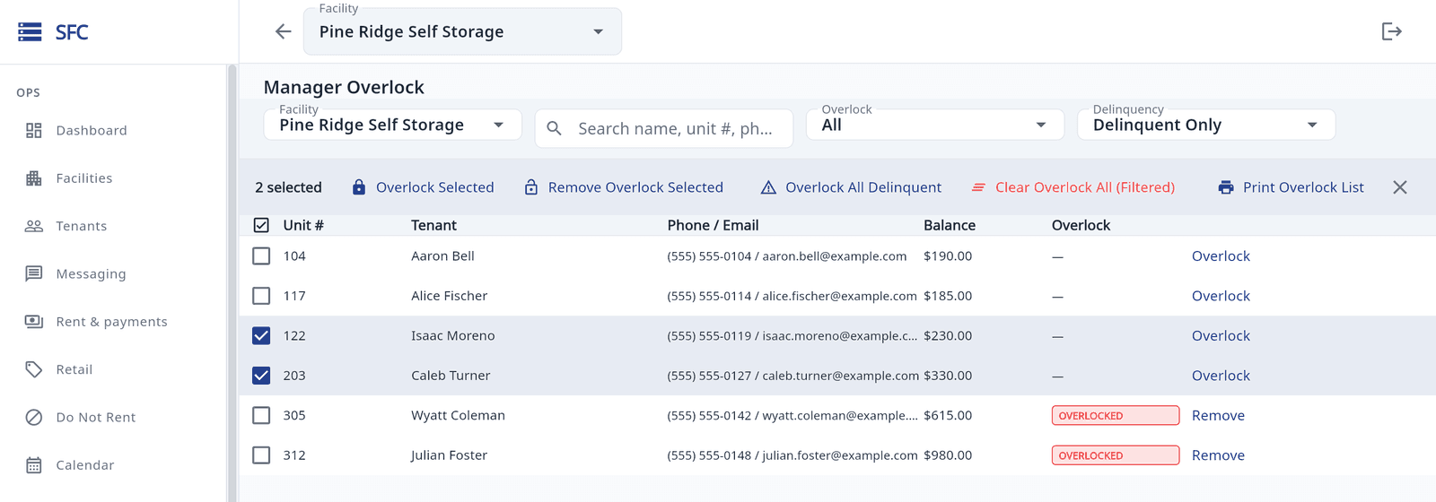Click the Do Not Rent block icon

34,417
